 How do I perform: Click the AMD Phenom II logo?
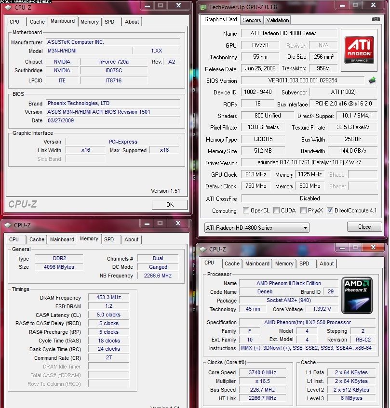357,295
